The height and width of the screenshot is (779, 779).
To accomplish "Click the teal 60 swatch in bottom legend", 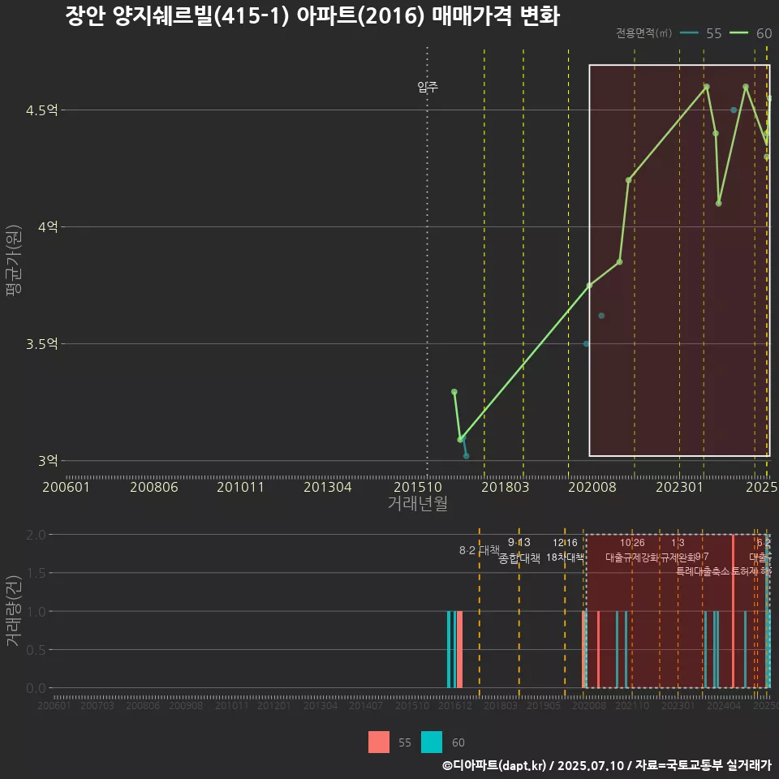I will coord(431,742).
